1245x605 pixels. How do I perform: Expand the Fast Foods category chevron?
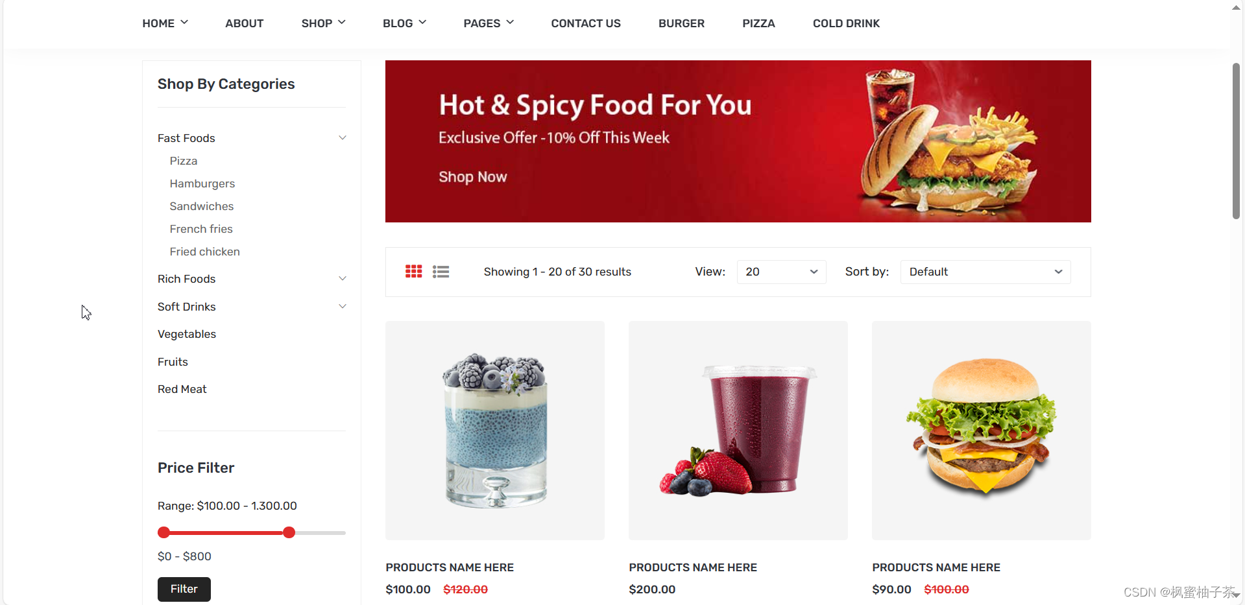(x=343, y=137)
